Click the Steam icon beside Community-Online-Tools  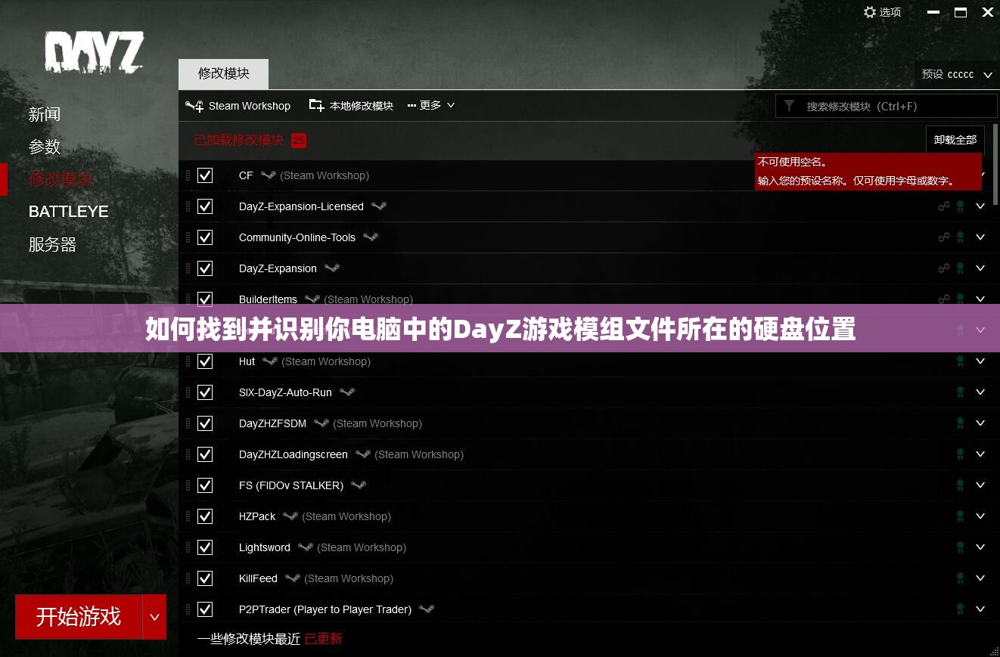click(370, 237)
